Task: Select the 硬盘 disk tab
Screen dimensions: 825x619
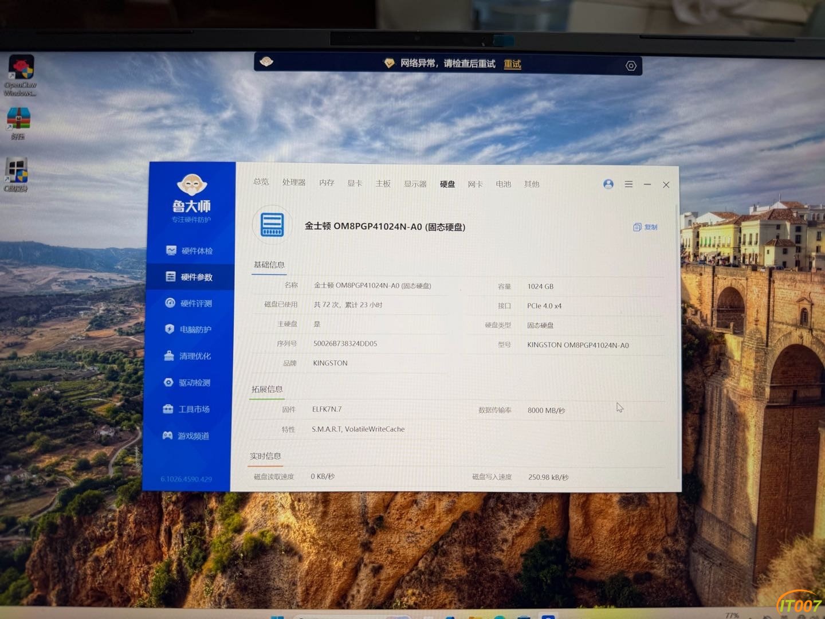Action: coord(447,184)
